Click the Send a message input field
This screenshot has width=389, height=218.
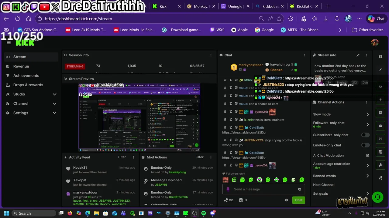coord(264,189)
